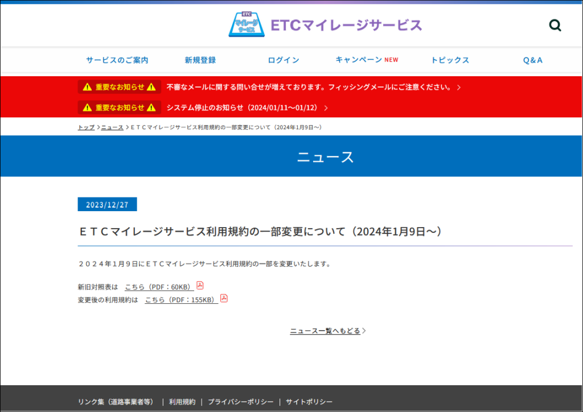Click the ETCマイレージサービス site title
Screen dimensions: 583x412
347,25
